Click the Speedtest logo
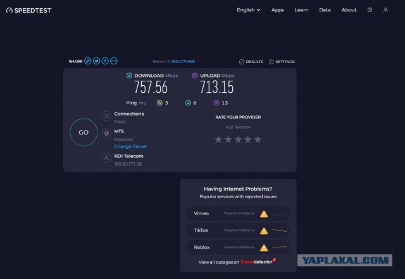 pyautogui.click(x=28, y=10)
